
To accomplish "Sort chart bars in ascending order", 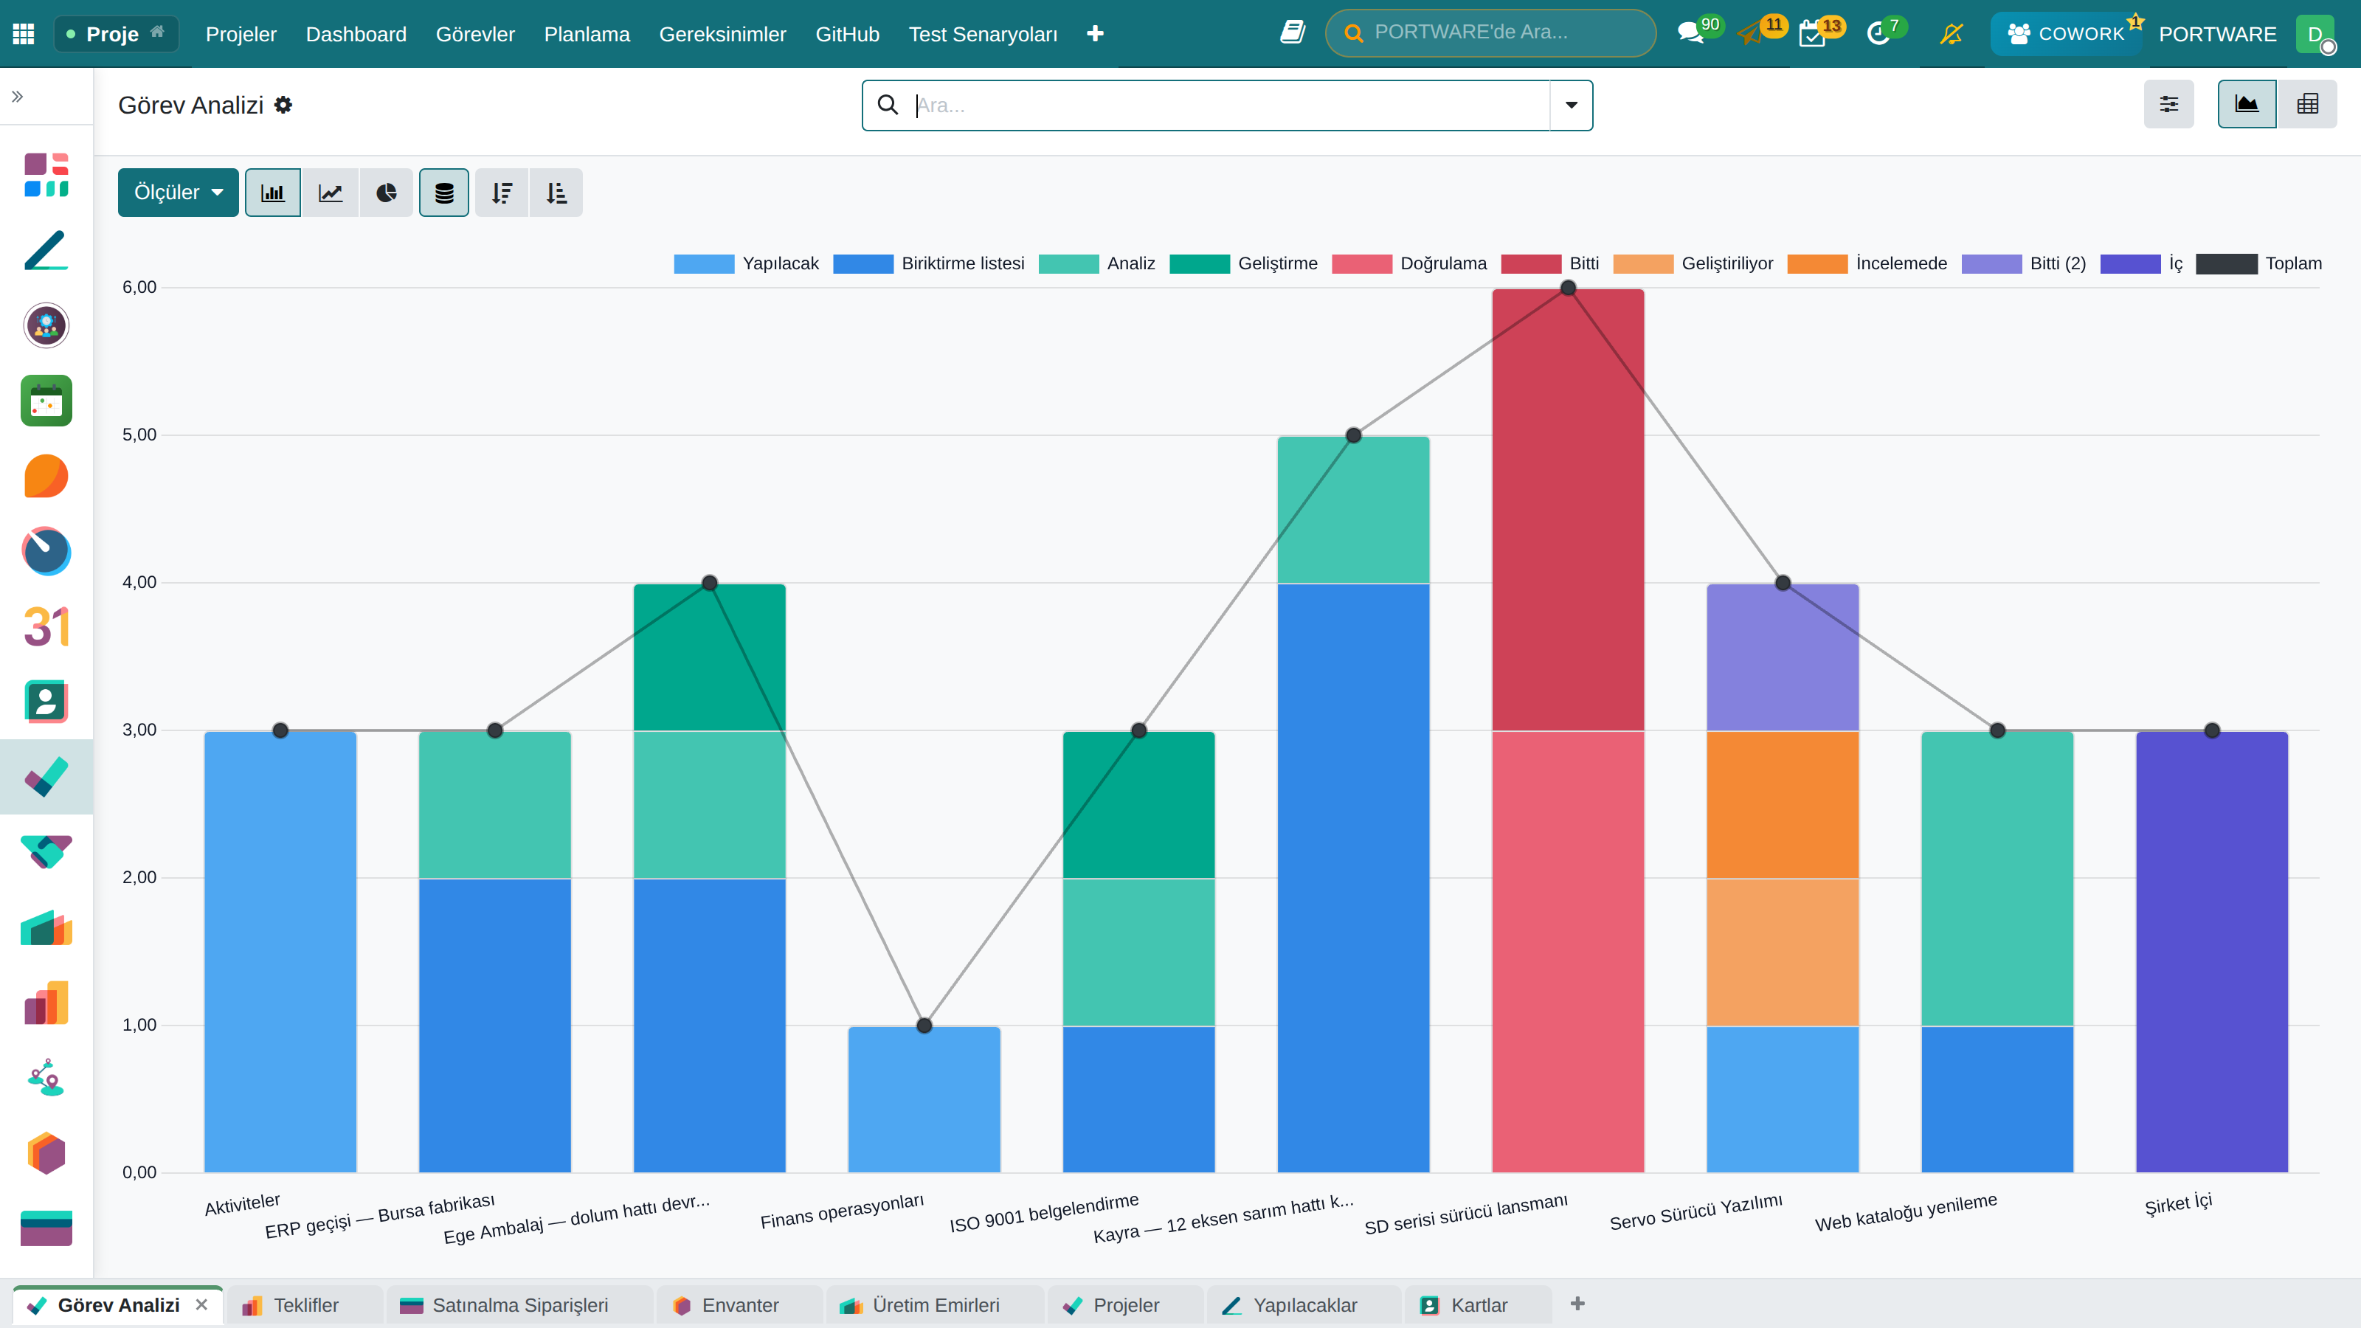I will 556,193.
